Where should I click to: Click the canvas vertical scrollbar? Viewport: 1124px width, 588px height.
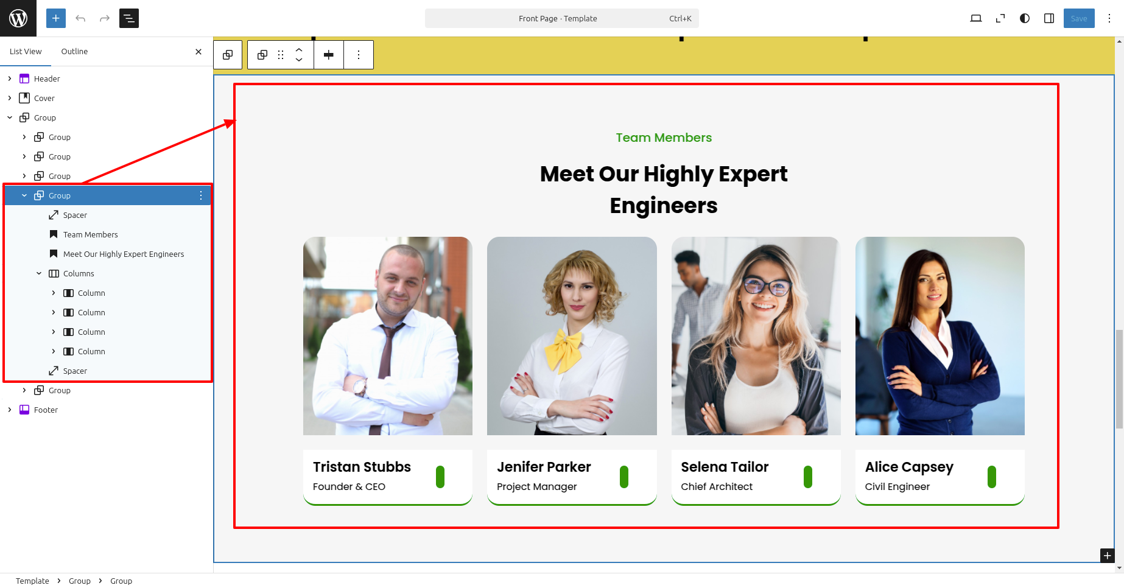tap(1119, 379)
